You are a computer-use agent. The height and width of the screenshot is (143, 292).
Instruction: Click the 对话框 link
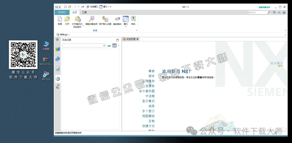150,96
